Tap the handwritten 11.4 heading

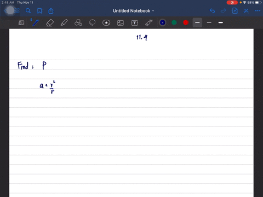click(142, 37)
